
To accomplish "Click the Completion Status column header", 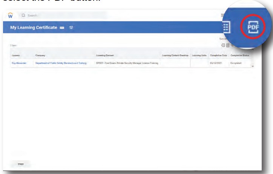I will coord(240,55).
